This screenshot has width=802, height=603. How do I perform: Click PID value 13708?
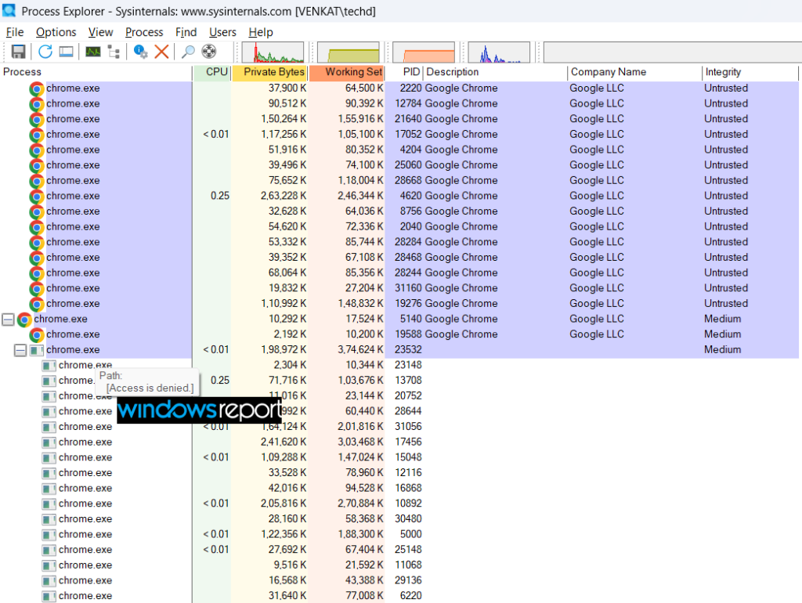408,380
